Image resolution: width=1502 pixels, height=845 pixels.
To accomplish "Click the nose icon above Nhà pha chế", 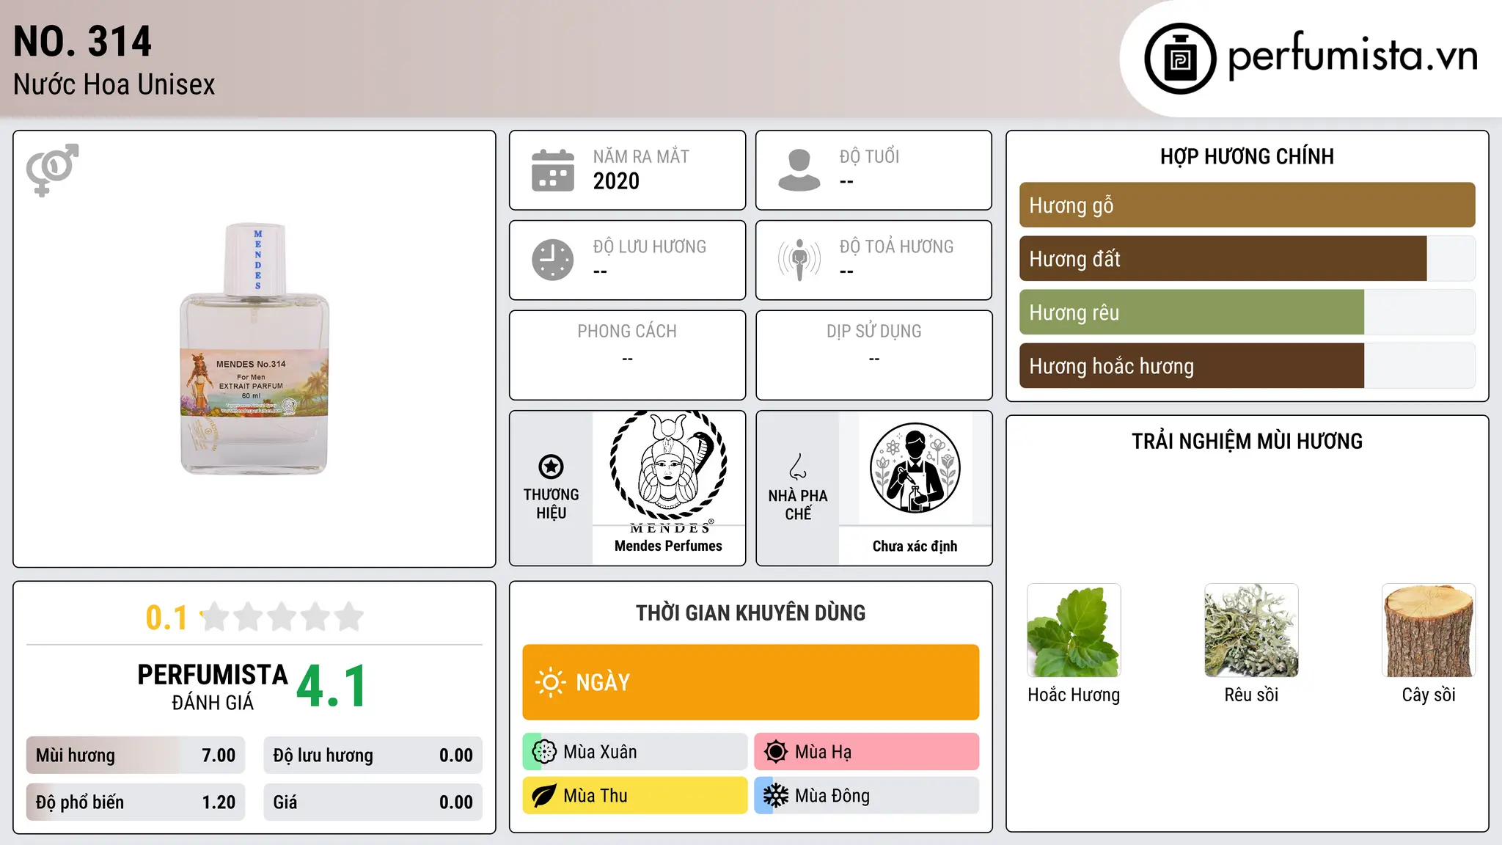I will click(798, 467).
